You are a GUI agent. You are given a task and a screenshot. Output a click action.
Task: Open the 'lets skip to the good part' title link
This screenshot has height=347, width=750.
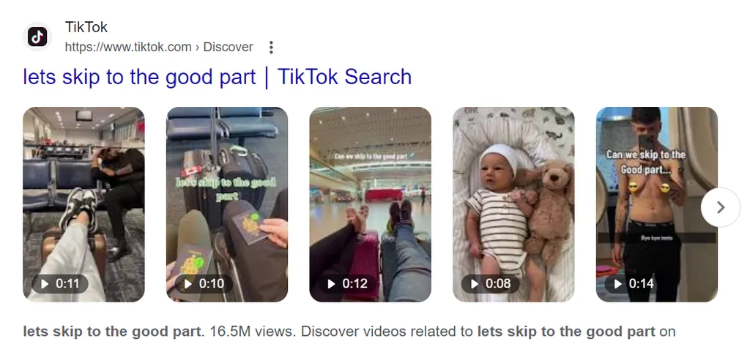pos(217,77)
